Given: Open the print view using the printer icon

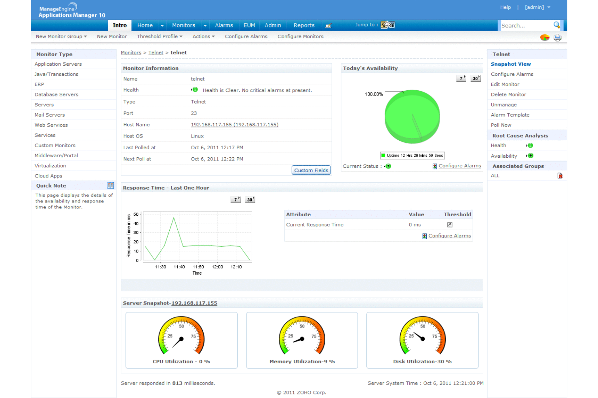Looking at the screenshot, I should (x=558, y=37).
